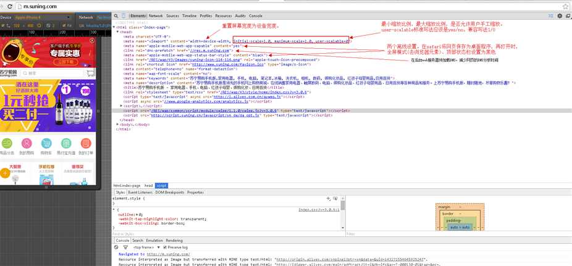Open the Profiles panel tab
Viewport: 572px width, 266px height.
(x=206, y=16)
